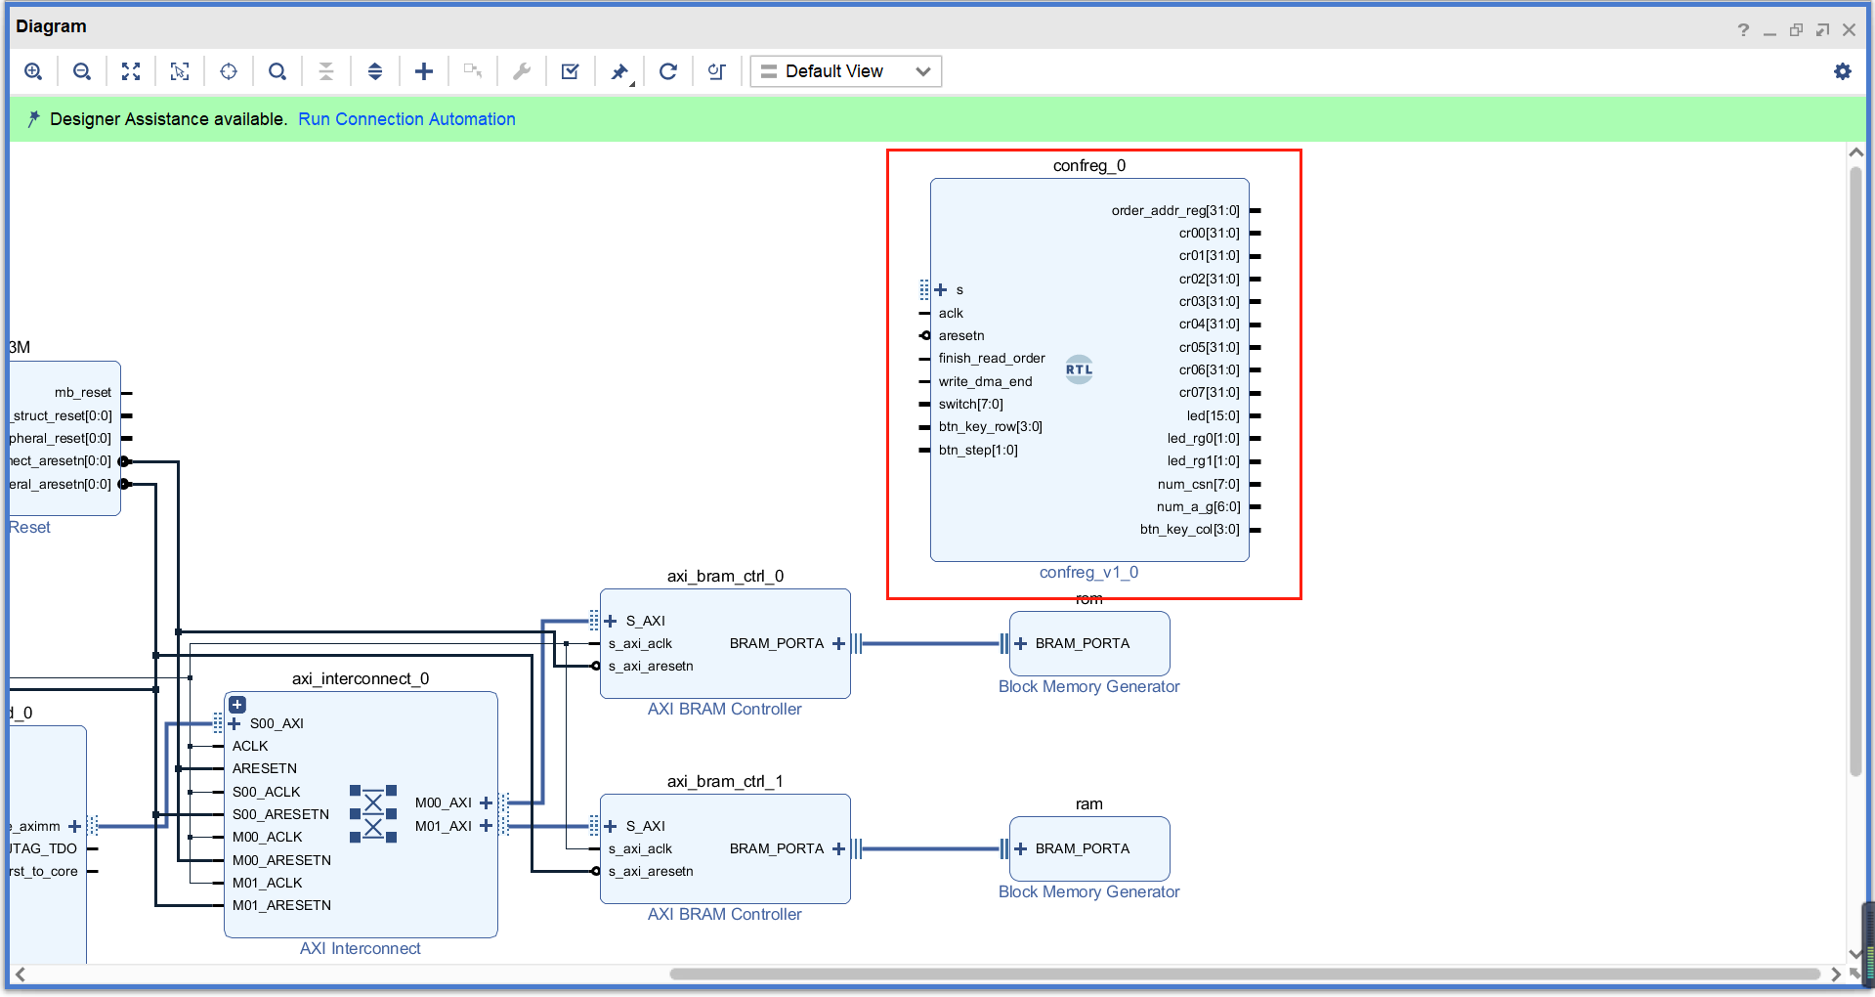Select the aresetn pin on confreg_0
Screen dimensions: 1875x997
[x=961, y=335]
